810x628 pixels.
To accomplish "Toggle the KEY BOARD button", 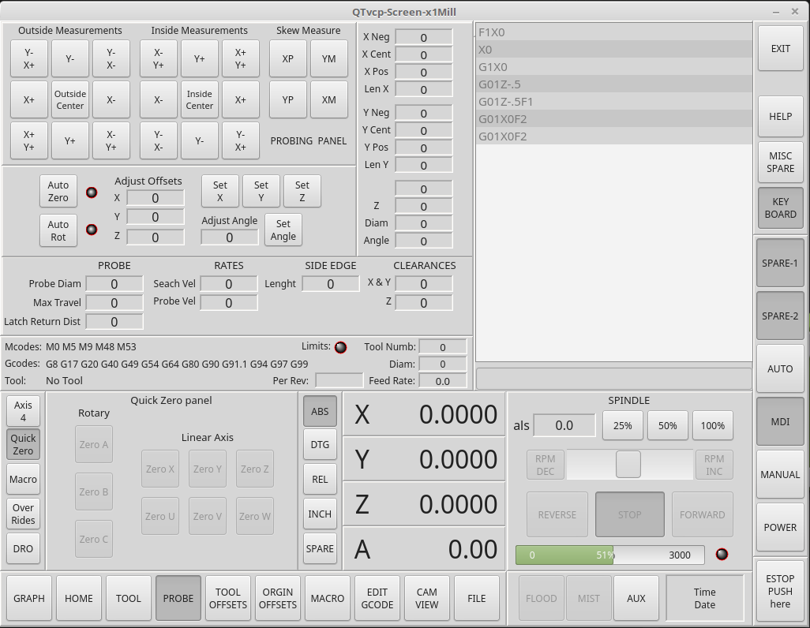I will 781,208.
